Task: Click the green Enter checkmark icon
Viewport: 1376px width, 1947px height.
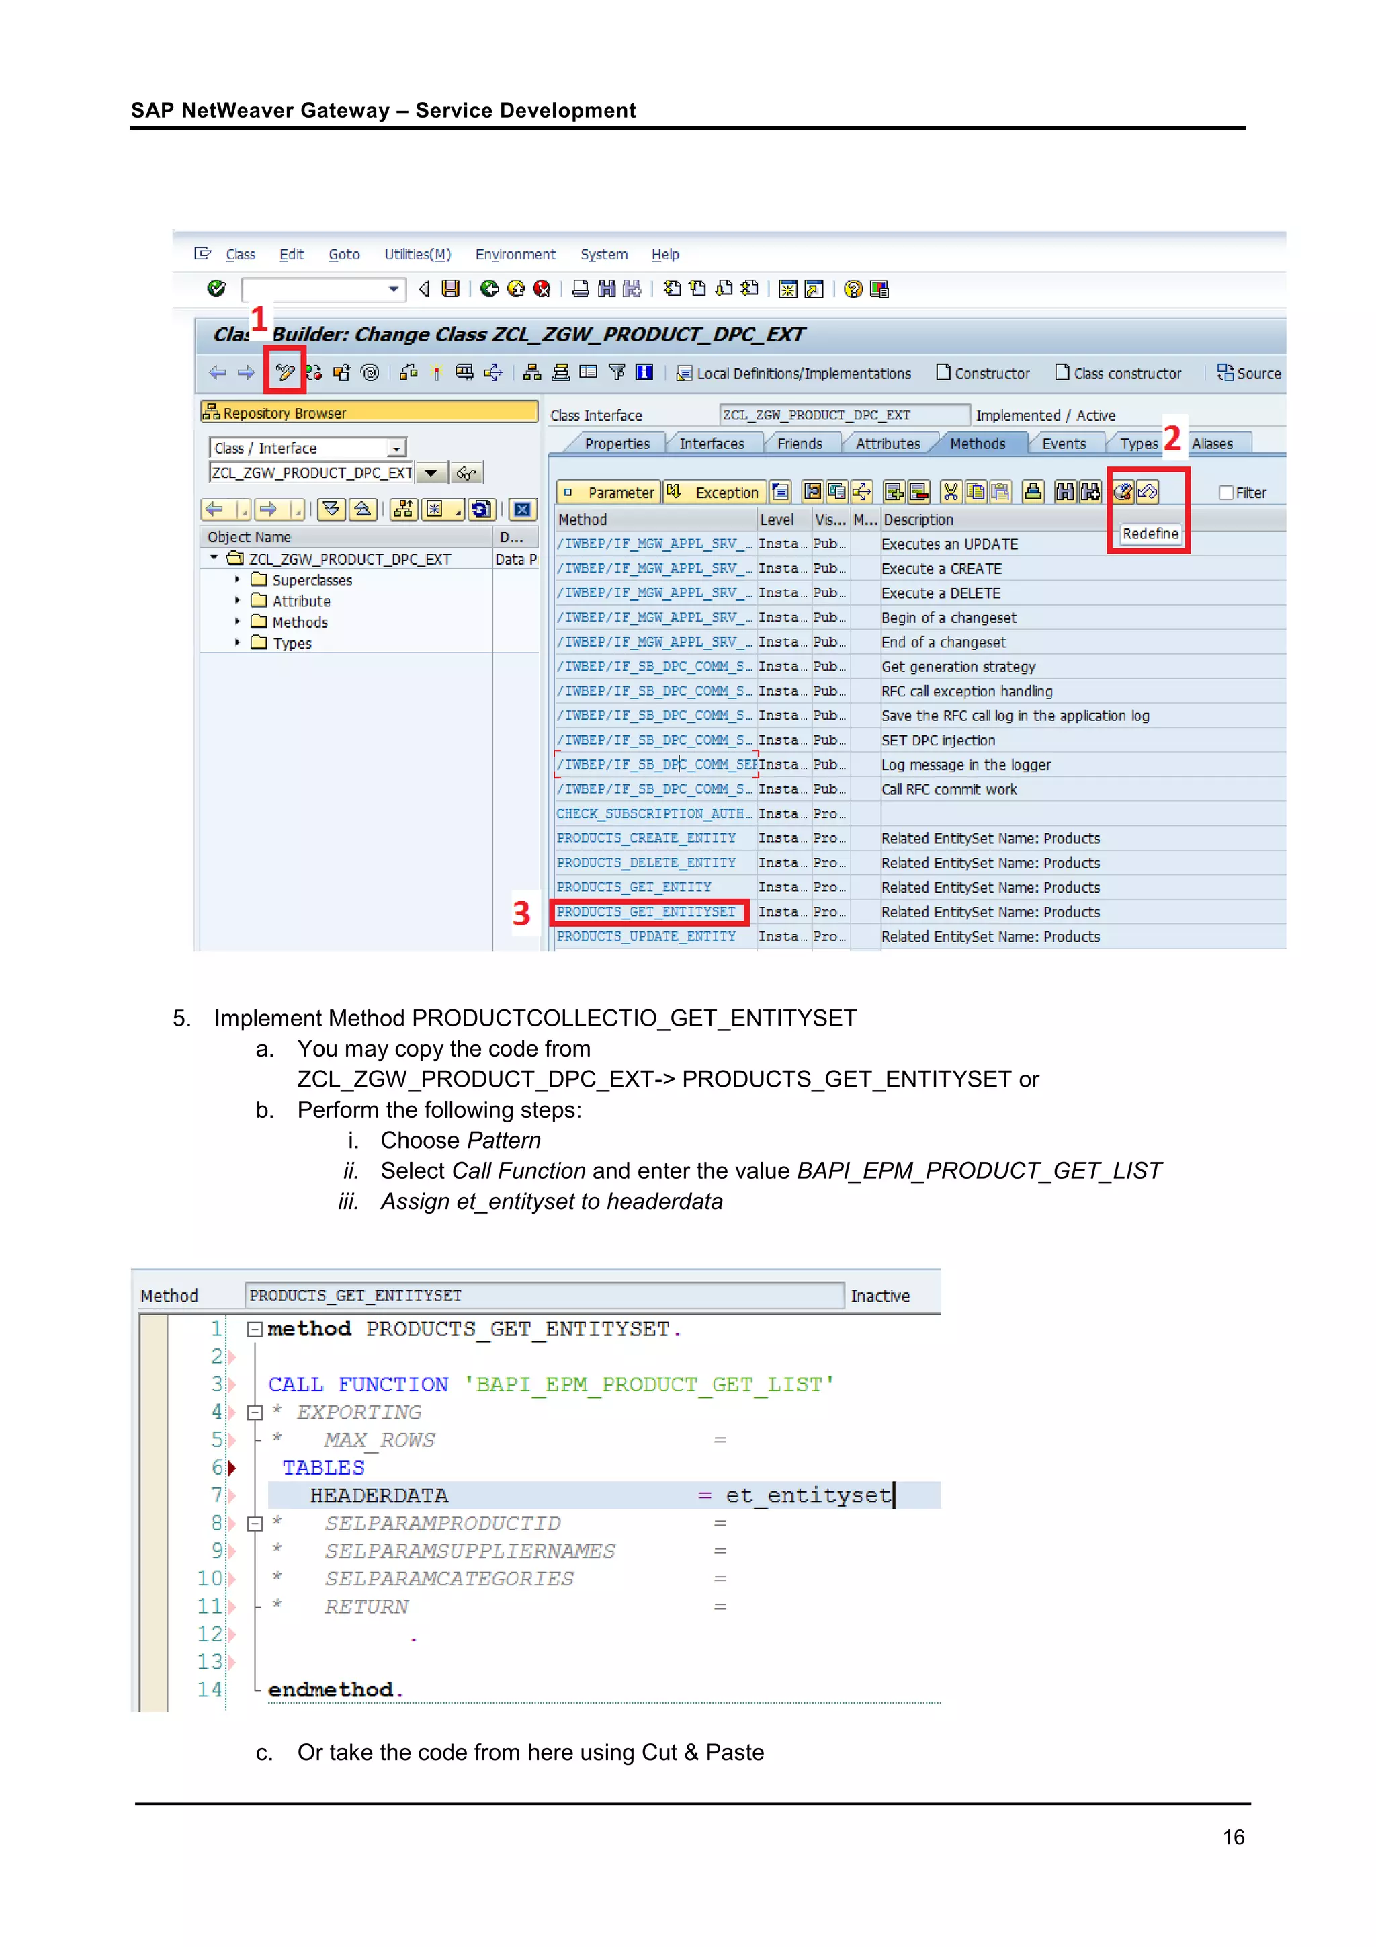Action: (217, 288)
